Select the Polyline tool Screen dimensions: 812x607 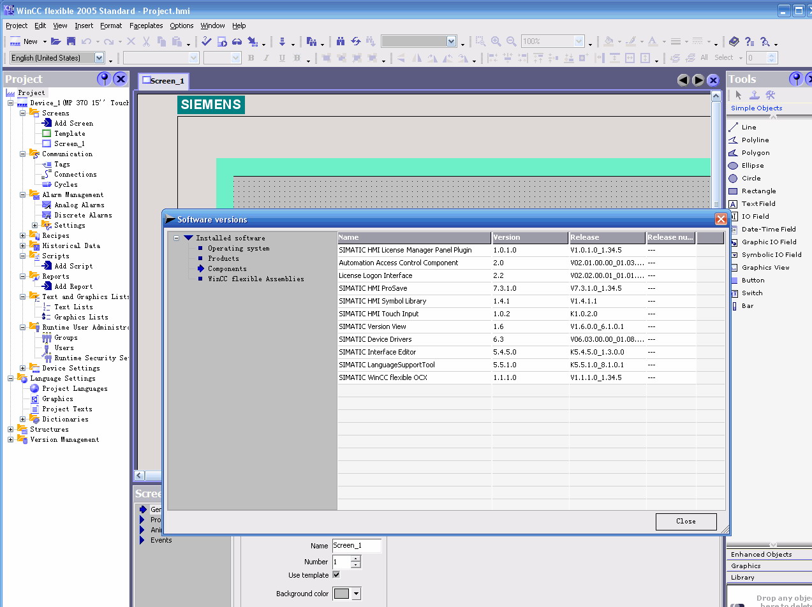749,140
